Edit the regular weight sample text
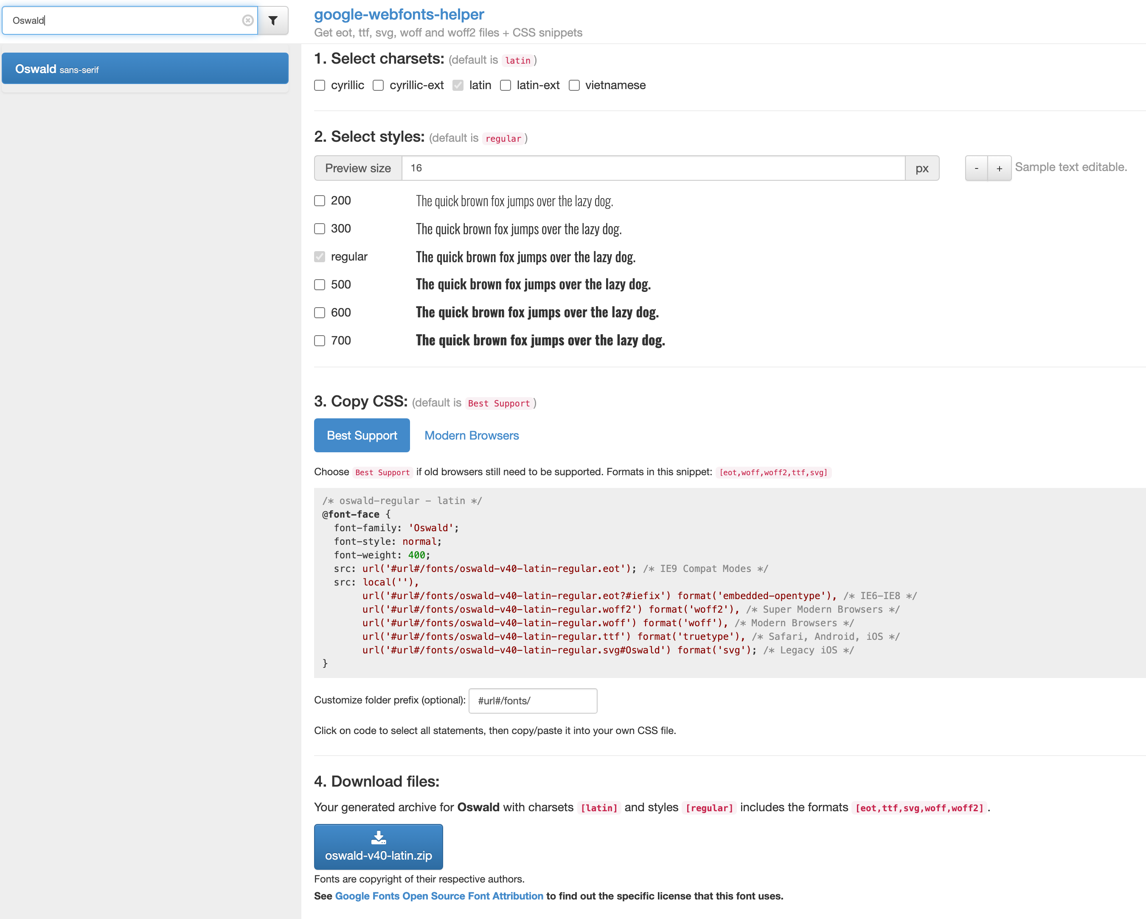1146x919 pixels. point(525,257)
